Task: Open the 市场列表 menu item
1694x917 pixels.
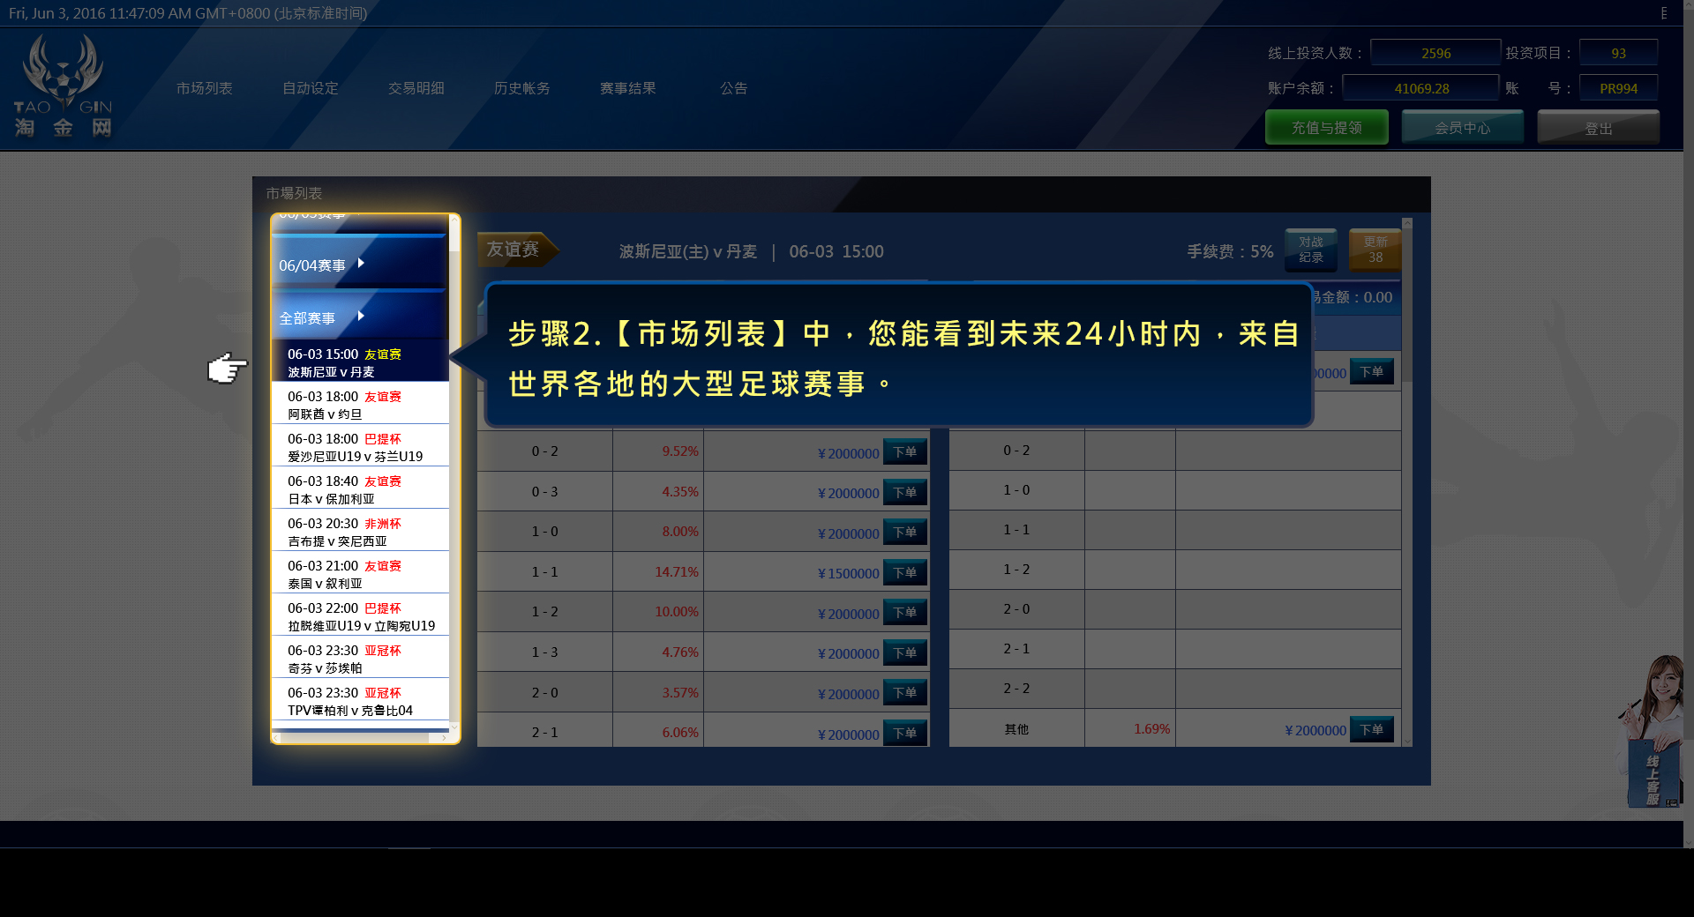Action: tap(203, 87)
